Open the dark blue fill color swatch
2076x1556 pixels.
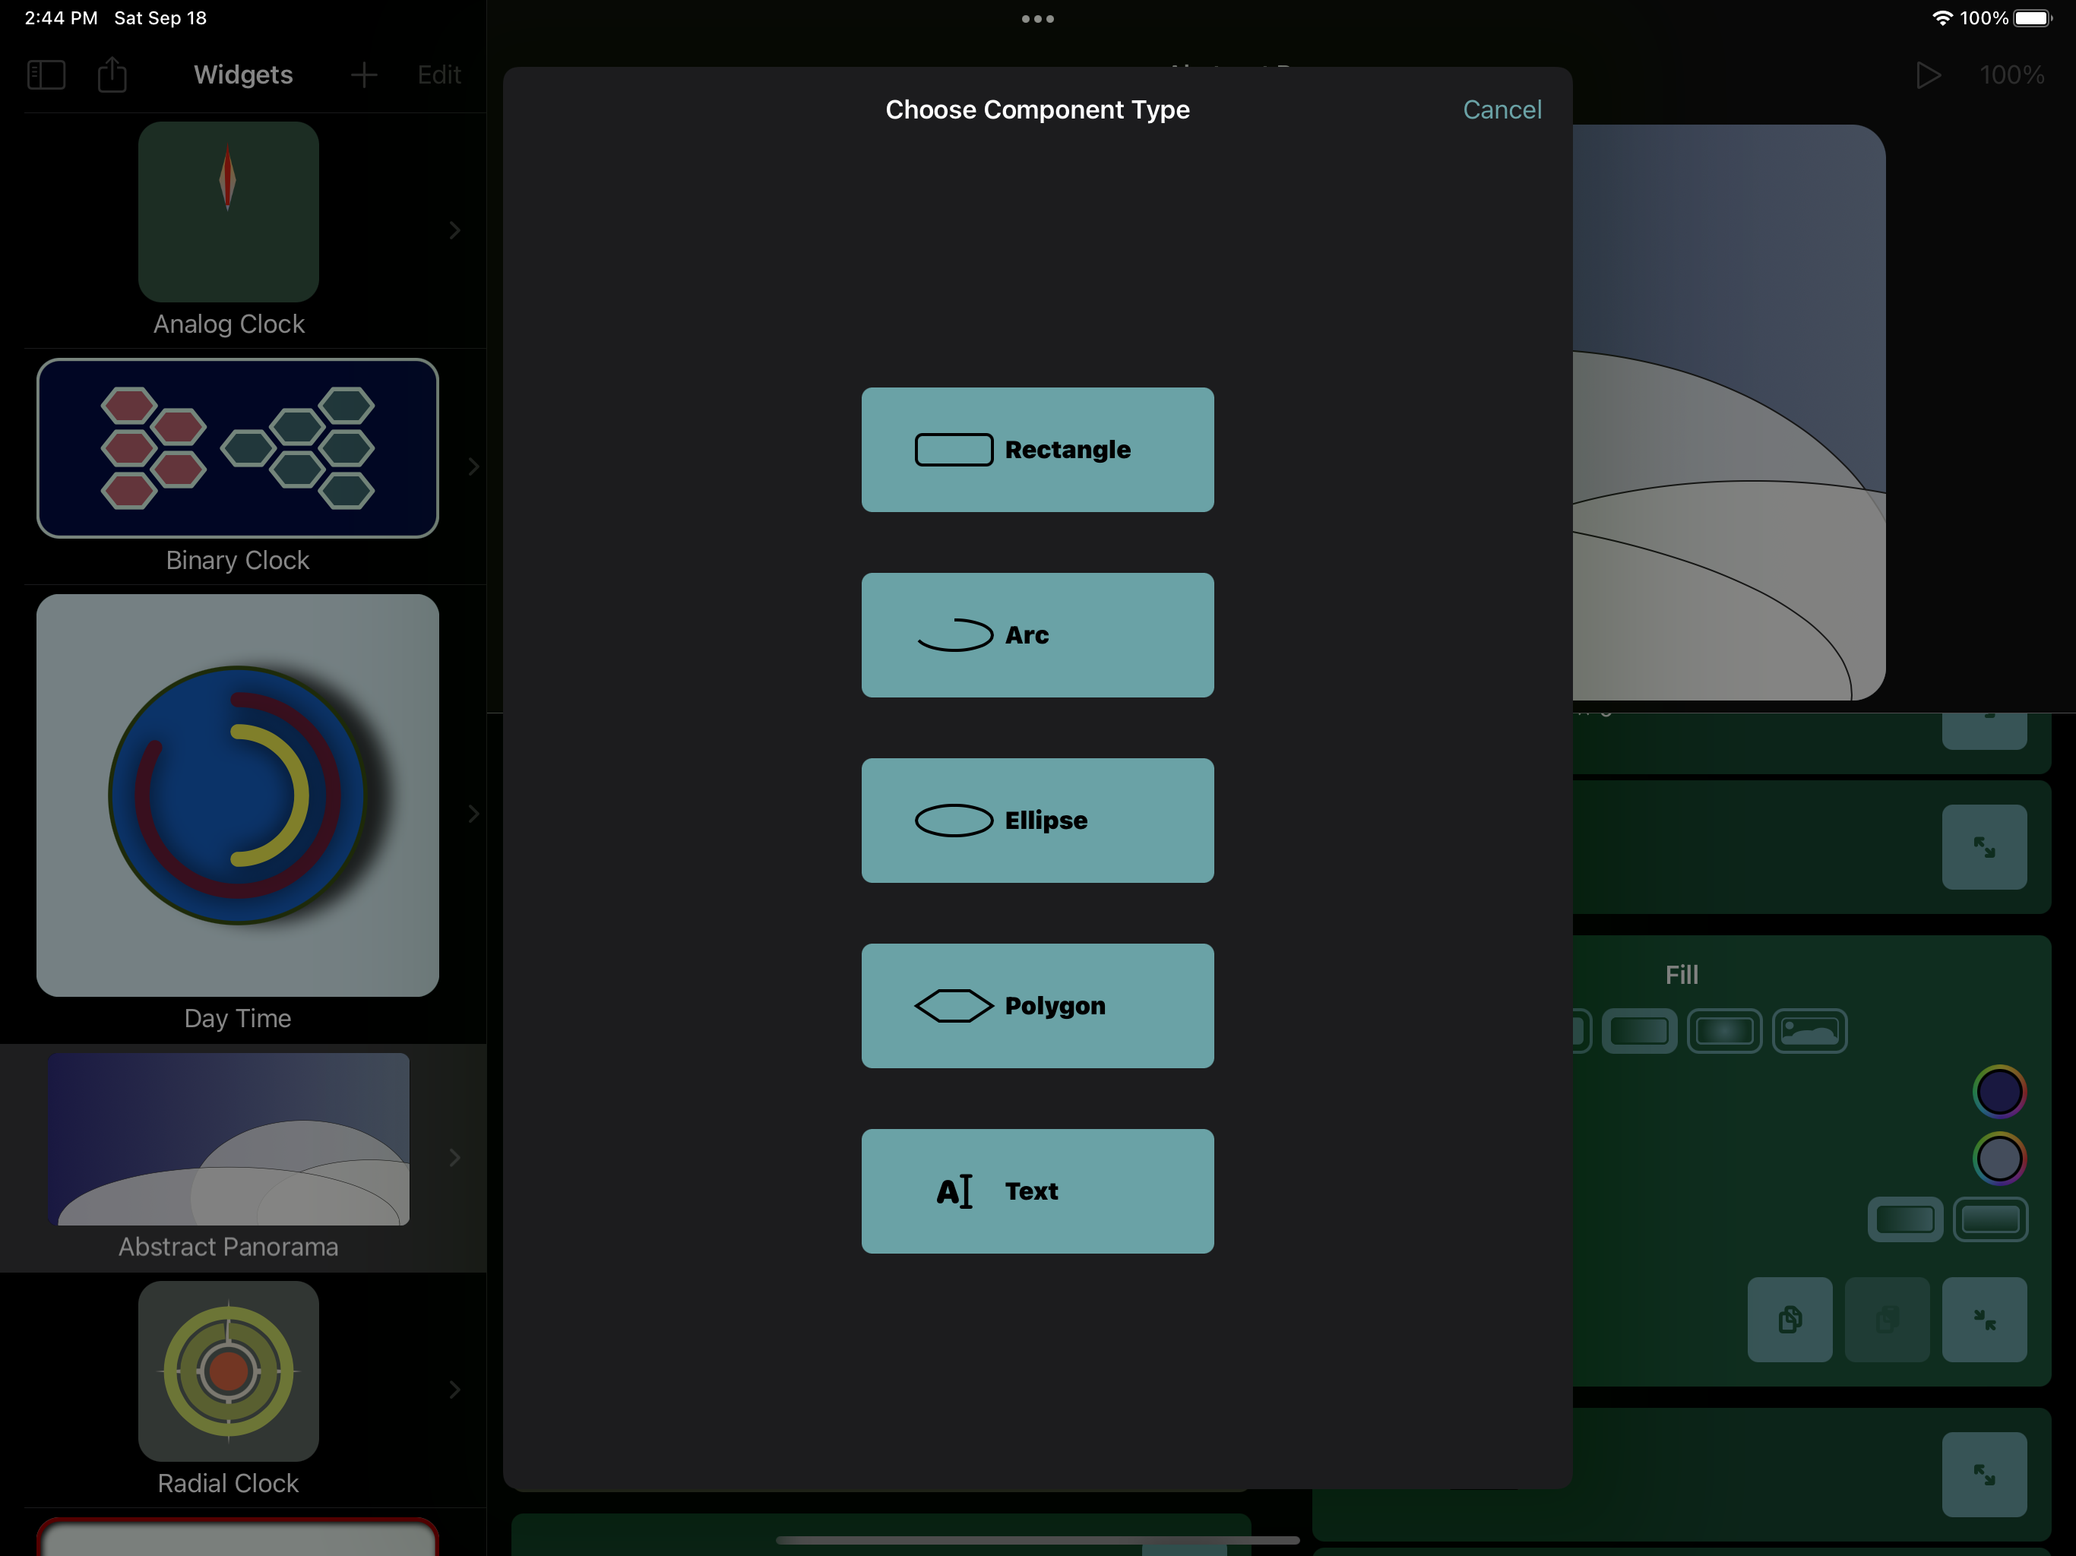tap(1999, 1092)
